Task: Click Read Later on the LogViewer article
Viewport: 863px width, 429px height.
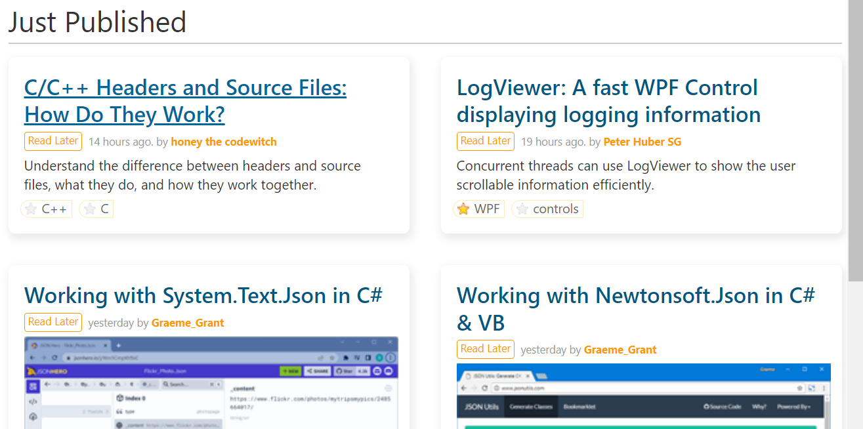Action: click(486, 141)
